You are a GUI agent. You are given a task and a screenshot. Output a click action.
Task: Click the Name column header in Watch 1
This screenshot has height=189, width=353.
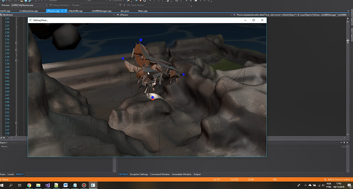click(x=4, y=146)
